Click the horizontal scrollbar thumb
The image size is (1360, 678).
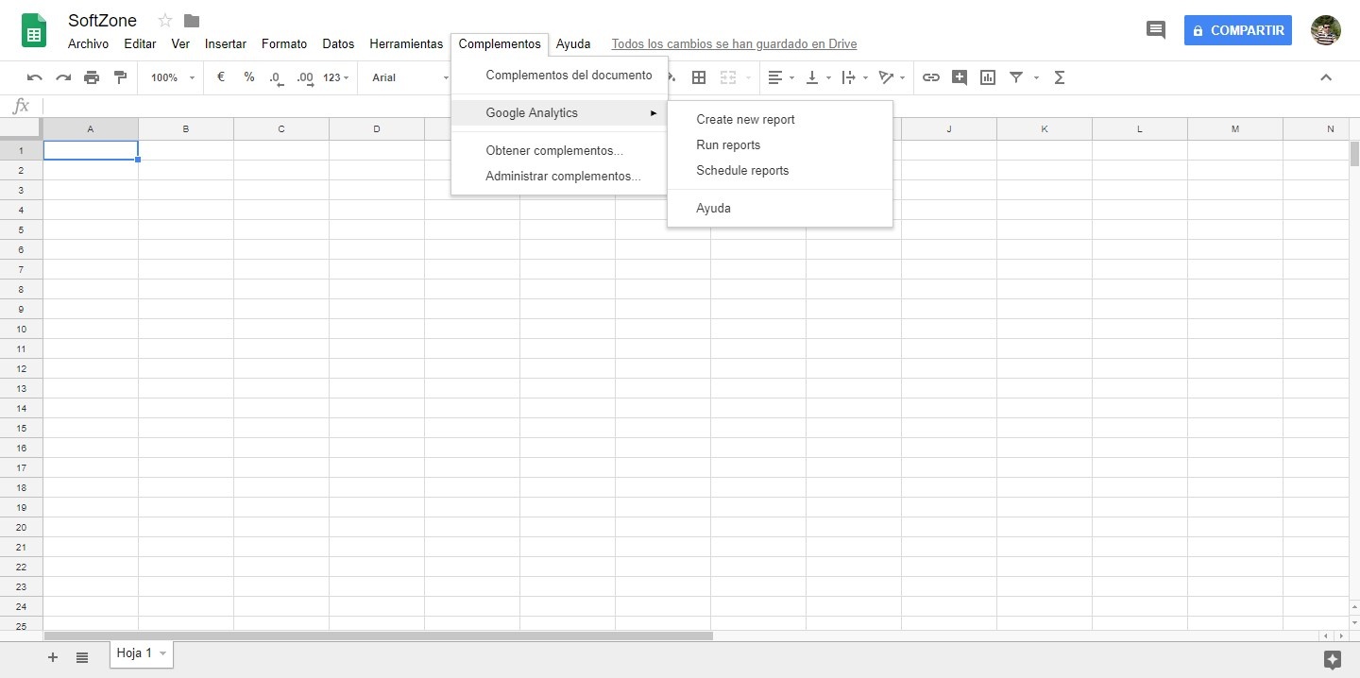[x=378, y=636]
